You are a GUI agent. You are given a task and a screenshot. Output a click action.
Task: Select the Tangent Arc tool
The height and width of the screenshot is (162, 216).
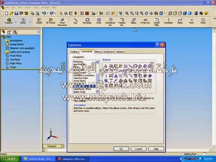122,22
